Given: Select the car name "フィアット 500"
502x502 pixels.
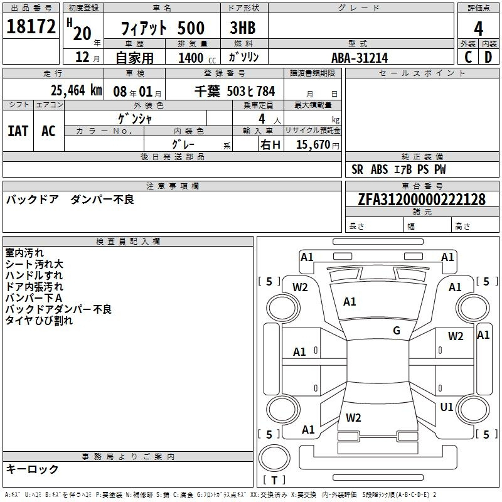Looking at the screenshot, I should coord(163,28).
